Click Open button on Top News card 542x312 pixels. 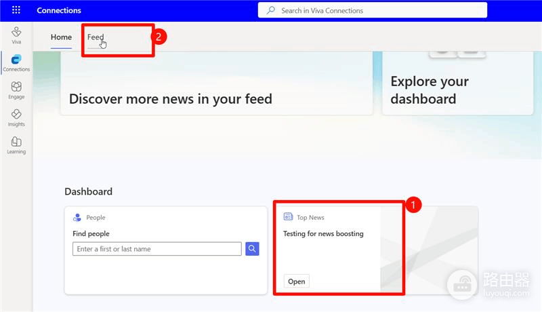(x=297, y=281)
